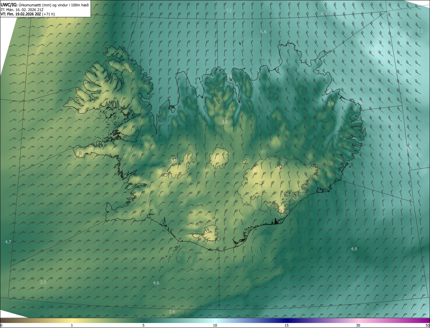Click the colour scale label '15'
Screen dimensions: 430x328
click(287, 325)
